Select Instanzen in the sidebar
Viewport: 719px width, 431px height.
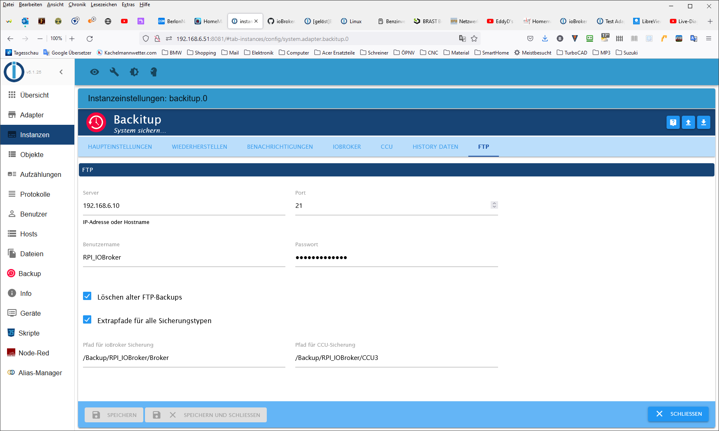[37, 135]
